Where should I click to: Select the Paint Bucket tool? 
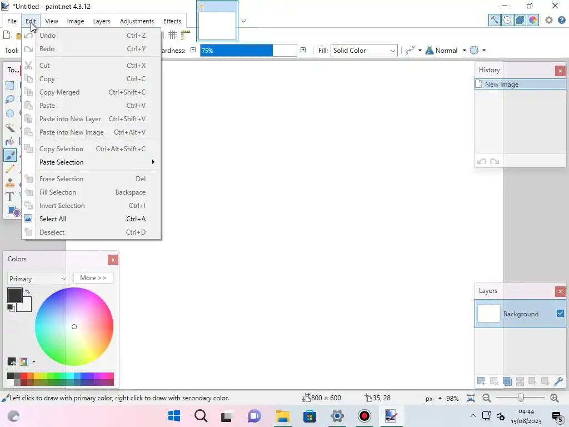point(10,141)
